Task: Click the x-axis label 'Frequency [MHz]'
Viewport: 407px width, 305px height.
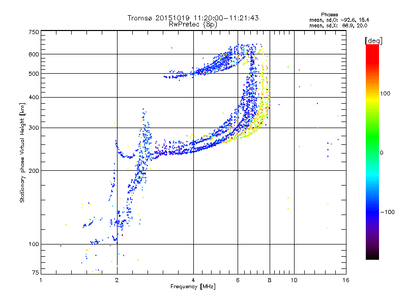Action: click(x=193, y=287)
